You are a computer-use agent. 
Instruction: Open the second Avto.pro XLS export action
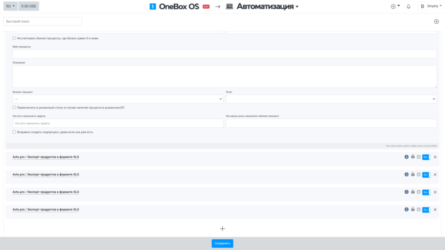(46, 175)
